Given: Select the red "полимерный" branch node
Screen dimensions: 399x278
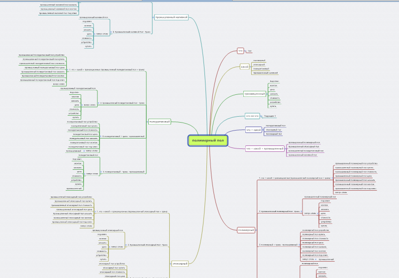Looking at the screenshot, I should (246, 230).
